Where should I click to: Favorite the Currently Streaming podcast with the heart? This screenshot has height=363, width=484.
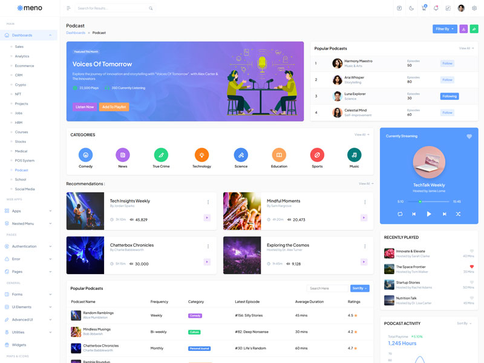[469, 137]
